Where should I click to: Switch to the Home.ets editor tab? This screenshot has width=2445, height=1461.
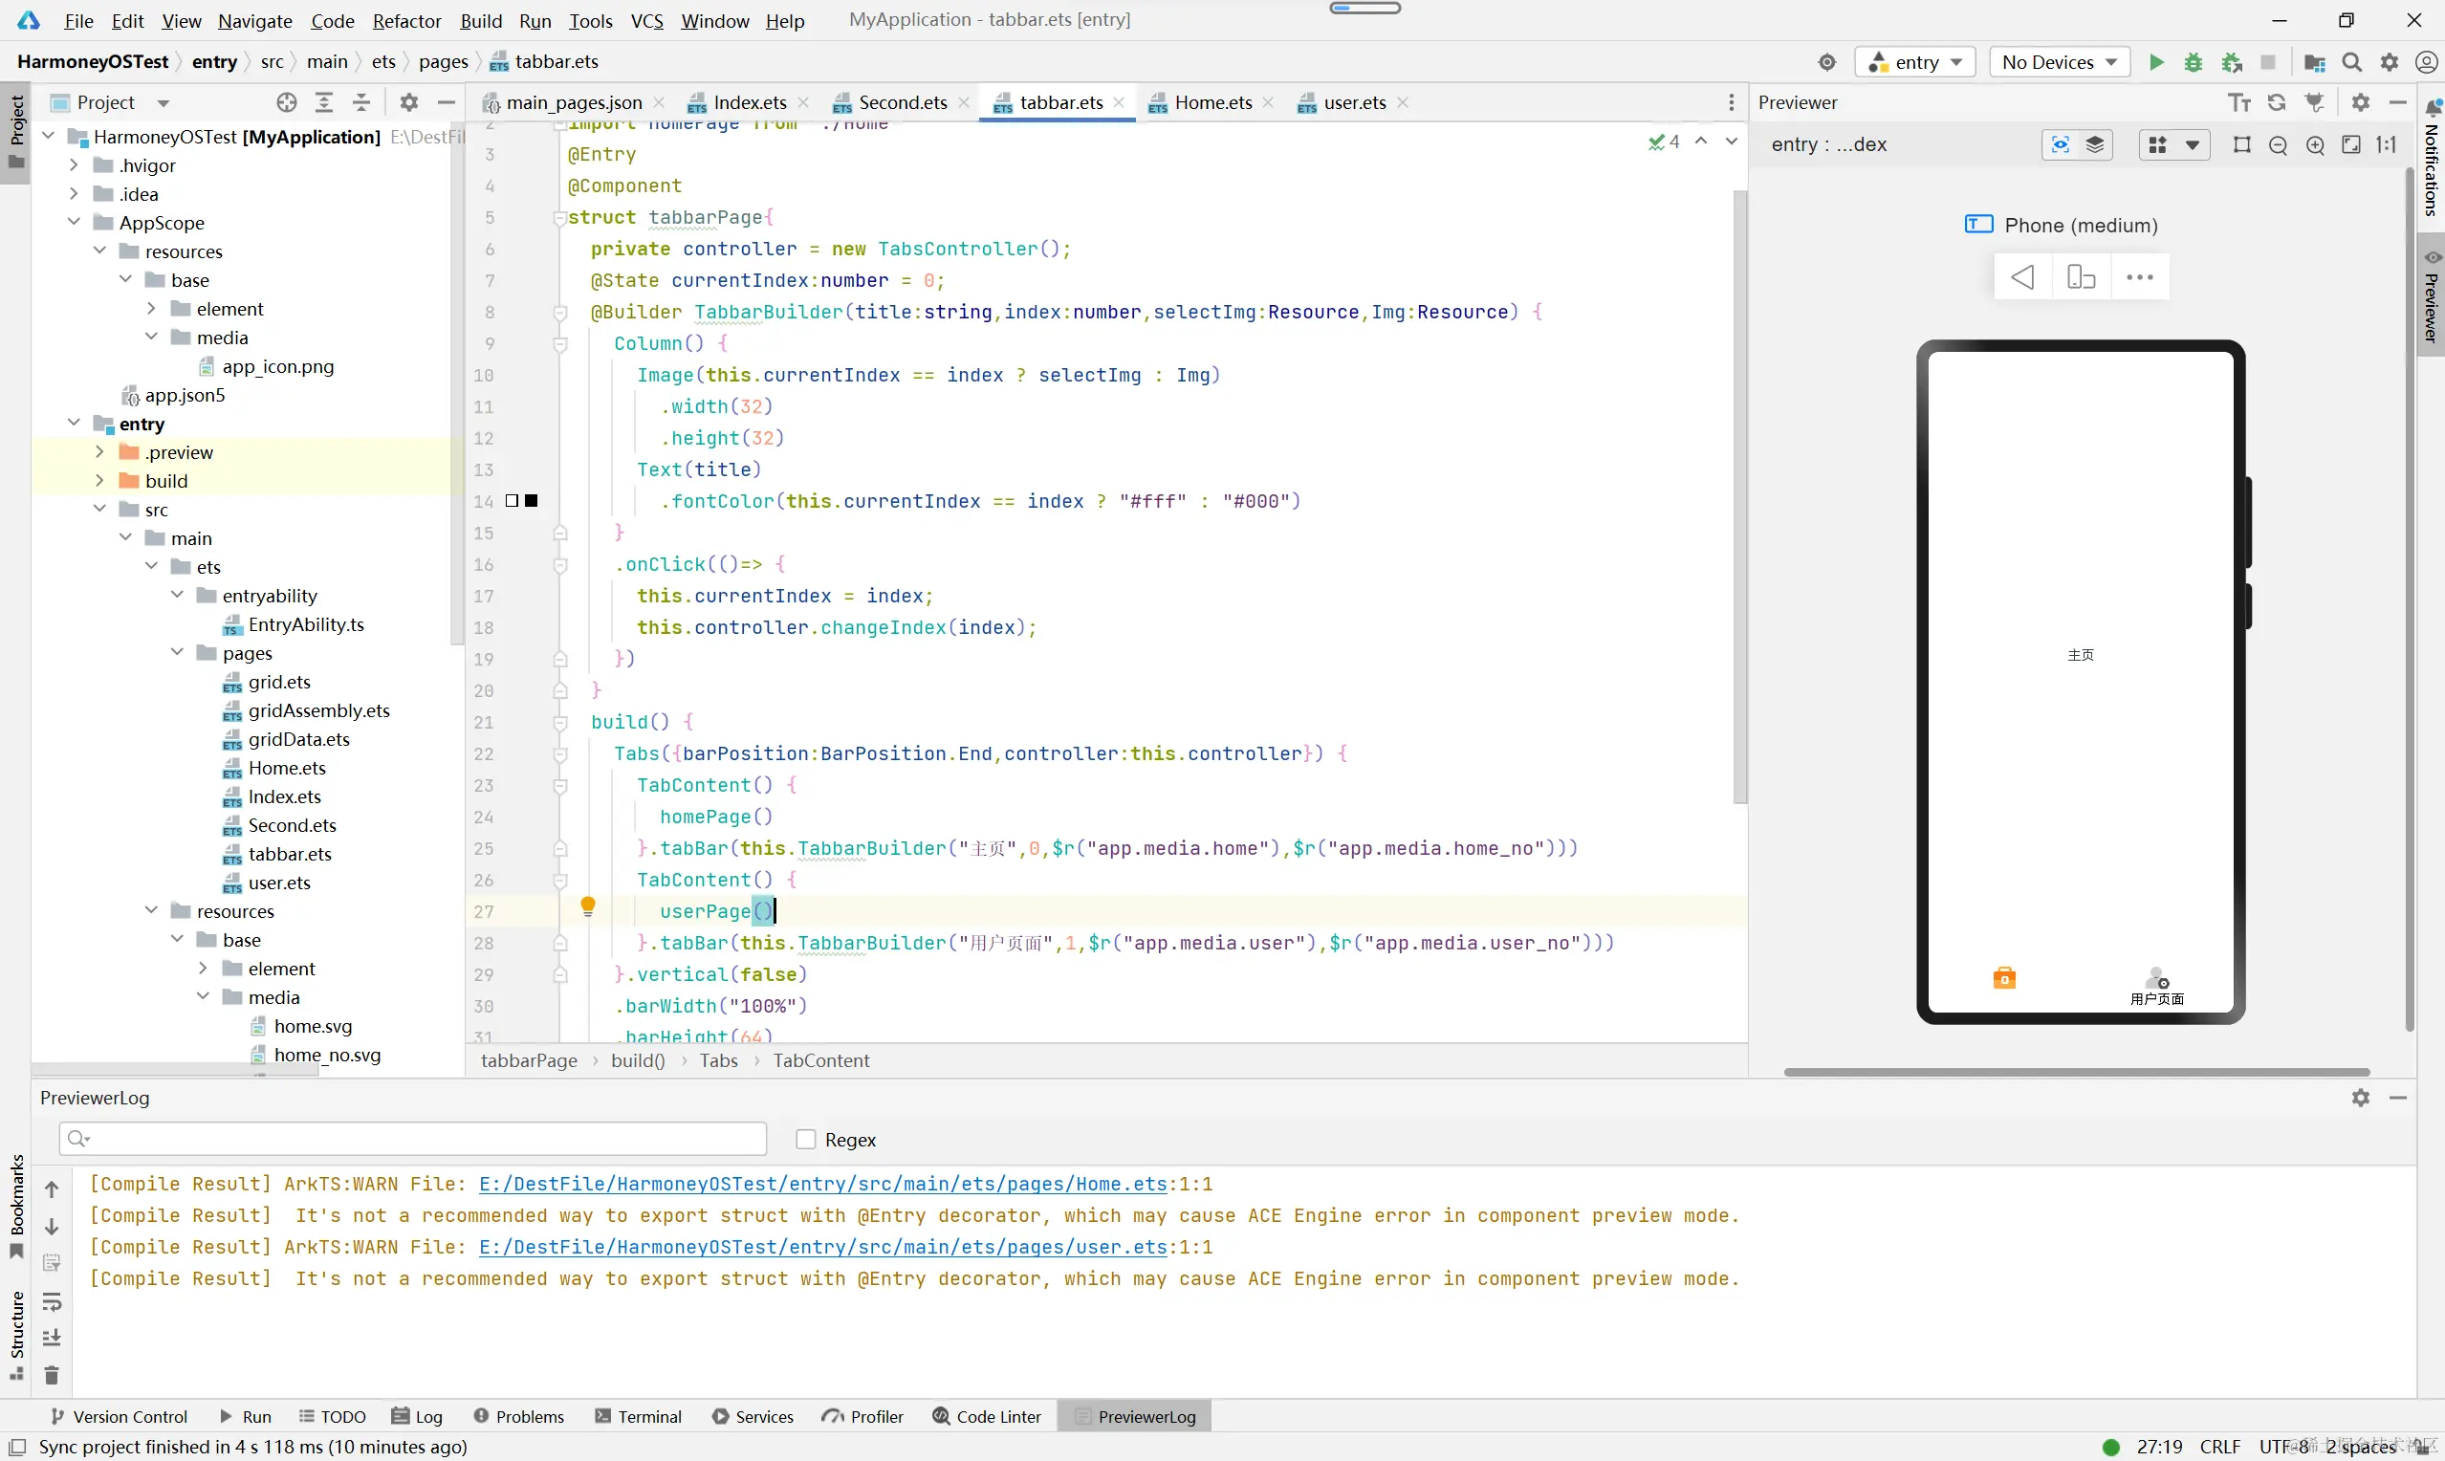(x=1212, y=102)
